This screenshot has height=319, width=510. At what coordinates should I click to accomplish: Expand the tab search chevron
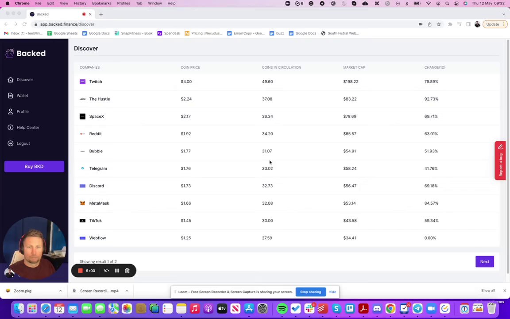click(503, 14)
